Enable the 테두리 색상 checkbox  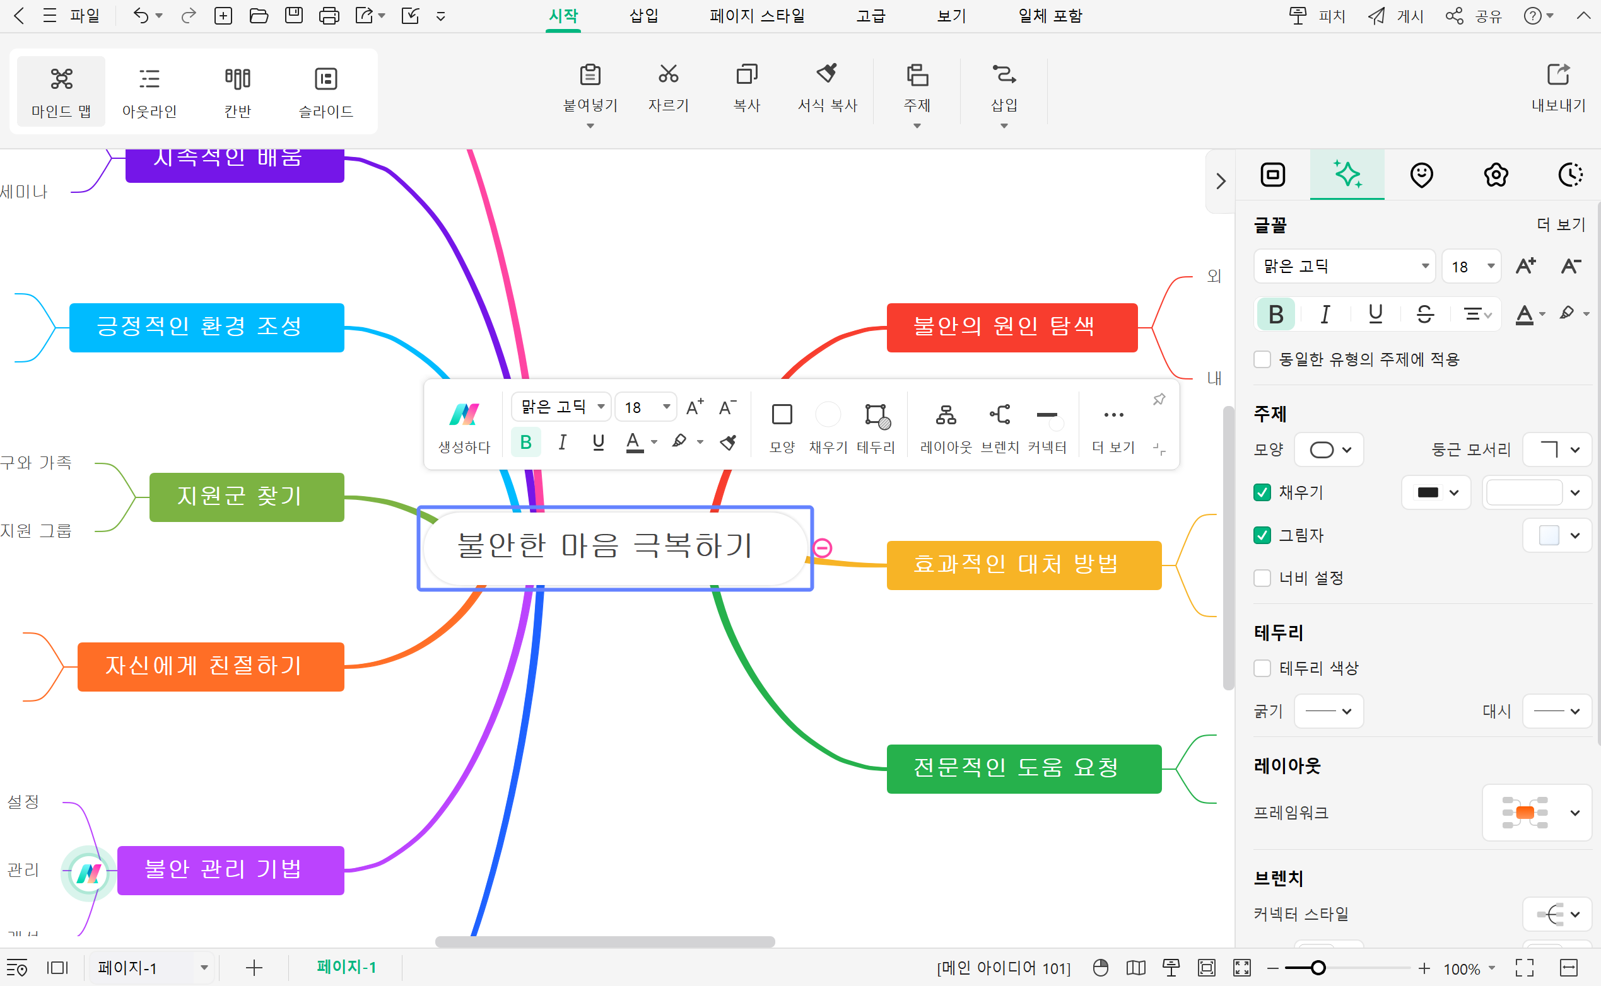pyautogui.click(x=1262, y=668)
